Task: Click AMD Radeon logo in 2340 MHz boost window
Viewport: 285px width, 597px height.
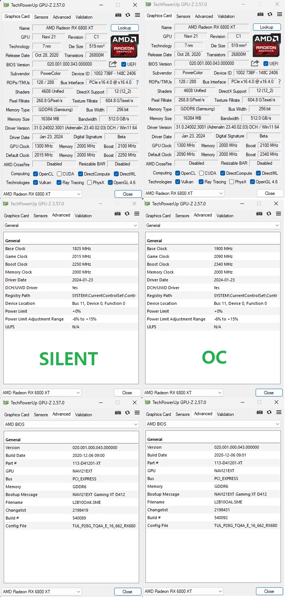Action: tap(267, 45)
